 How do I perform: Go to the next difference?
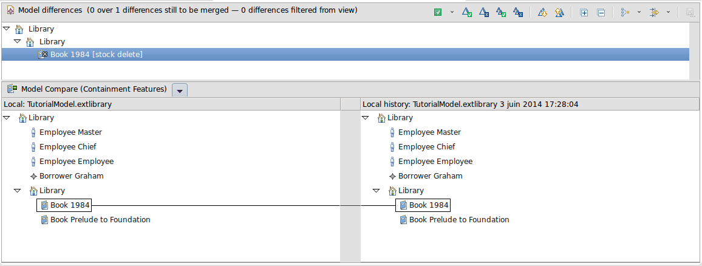click(x=543, y=12)
